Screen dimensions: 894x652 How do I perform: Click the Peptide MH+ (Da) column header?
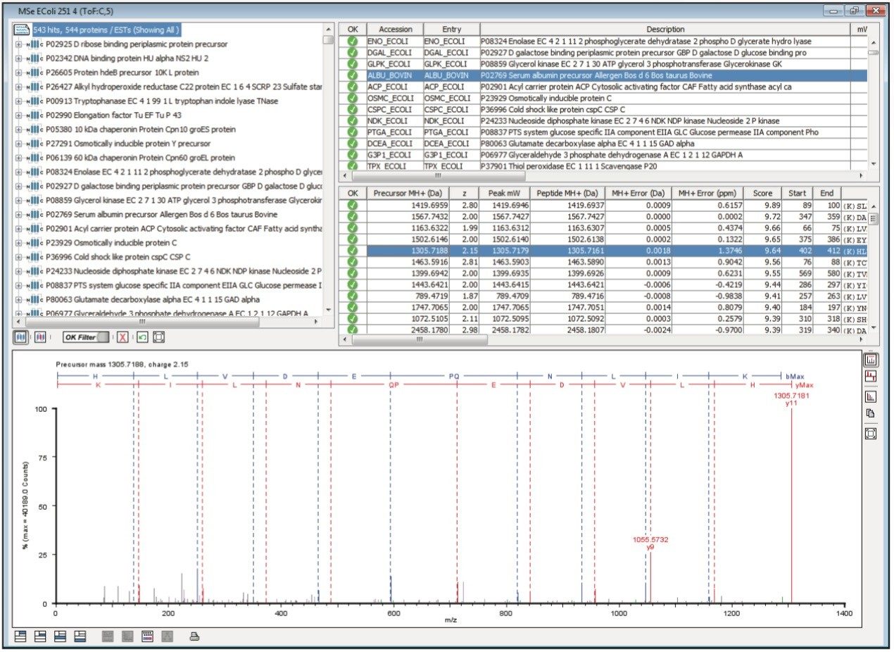point(567,193)
